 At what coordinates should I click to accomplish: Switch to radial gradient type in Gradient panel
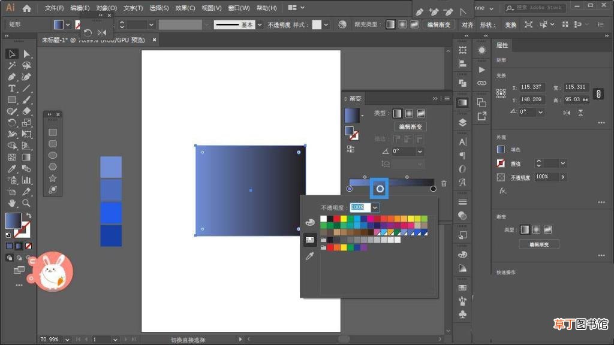(x=409, y=113)
